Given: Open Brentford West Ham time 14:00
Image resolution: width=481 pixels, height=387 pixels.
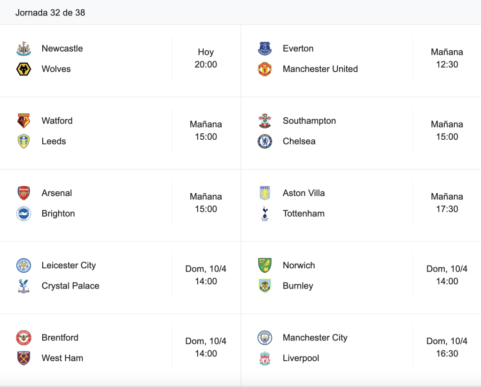Looking at the screenshot, I should coord(206,347).
